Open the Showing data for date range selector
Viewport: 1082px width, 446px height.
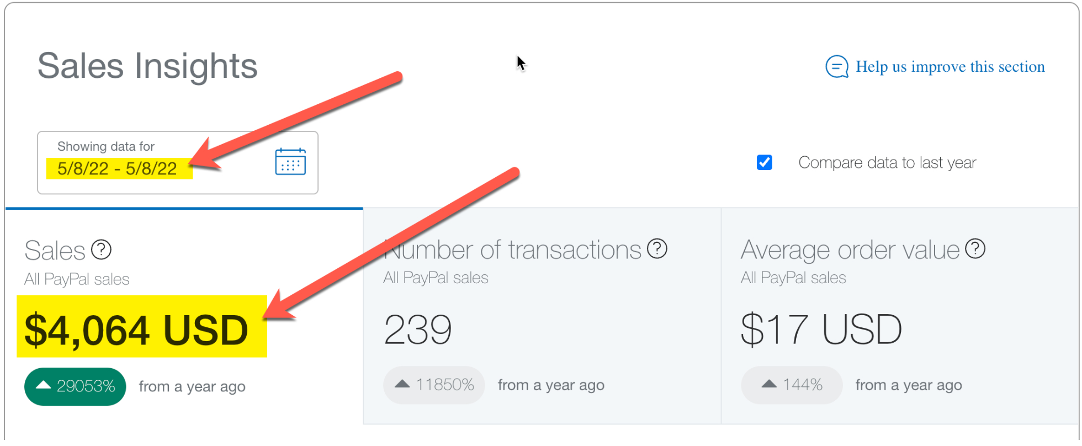pos(178,162)
